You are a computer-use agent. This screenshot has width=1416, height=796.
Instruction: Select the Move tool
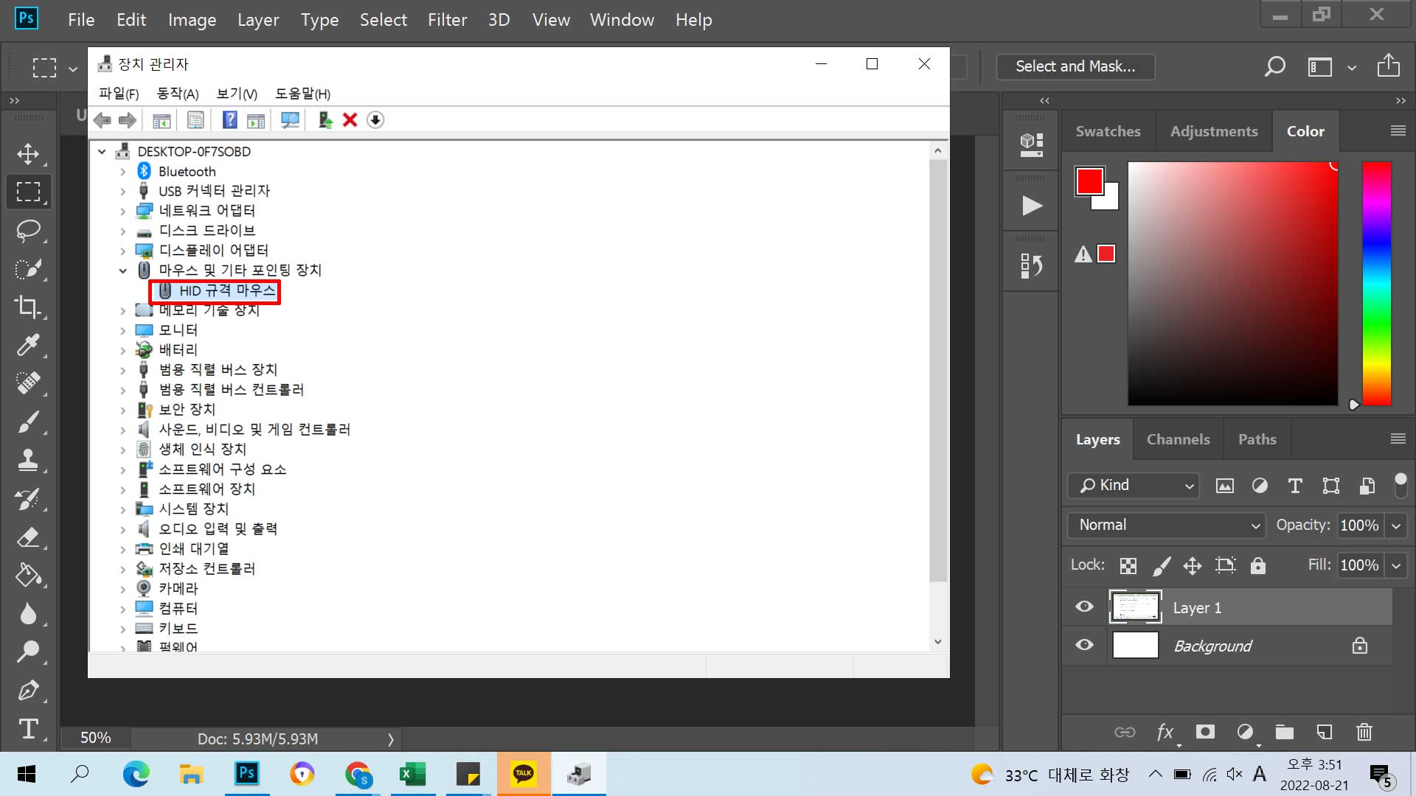pyautogui.click(x=28, y=154)
